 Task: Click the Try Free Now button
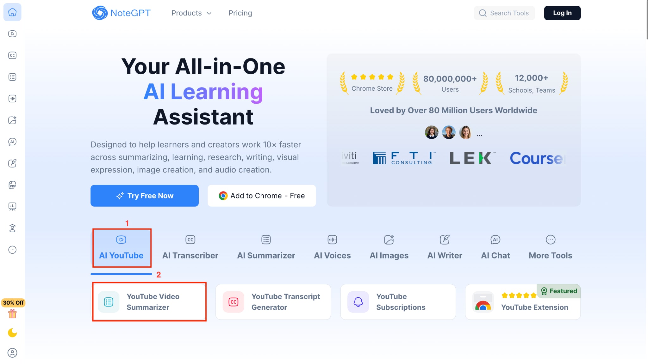tap(145, 196)
